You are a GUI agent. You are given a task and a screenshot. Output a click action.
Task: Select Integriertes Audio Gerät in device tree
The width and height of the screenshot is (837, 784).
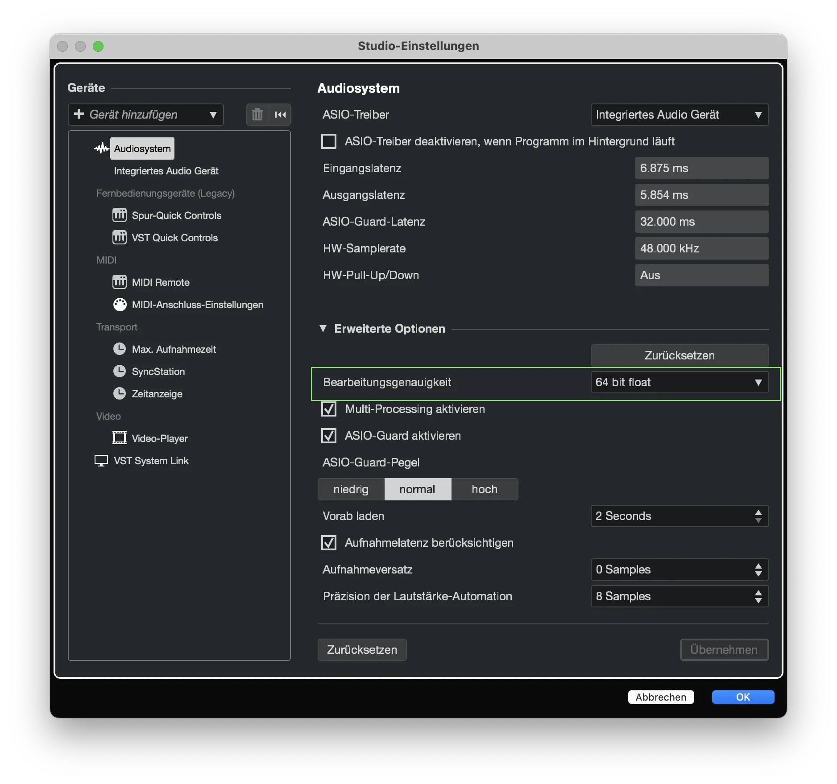166,171
